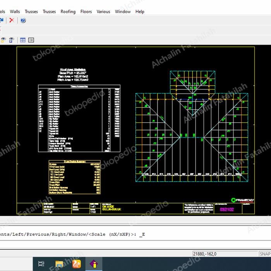
Task: Click the eye icon with yellow lock
Action: [3, 40]
